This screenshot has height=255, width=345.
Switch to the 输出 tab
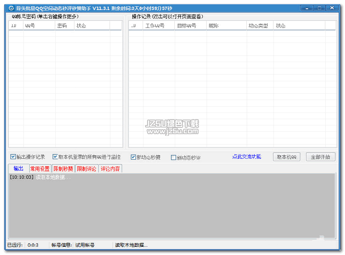pos(18,168)
